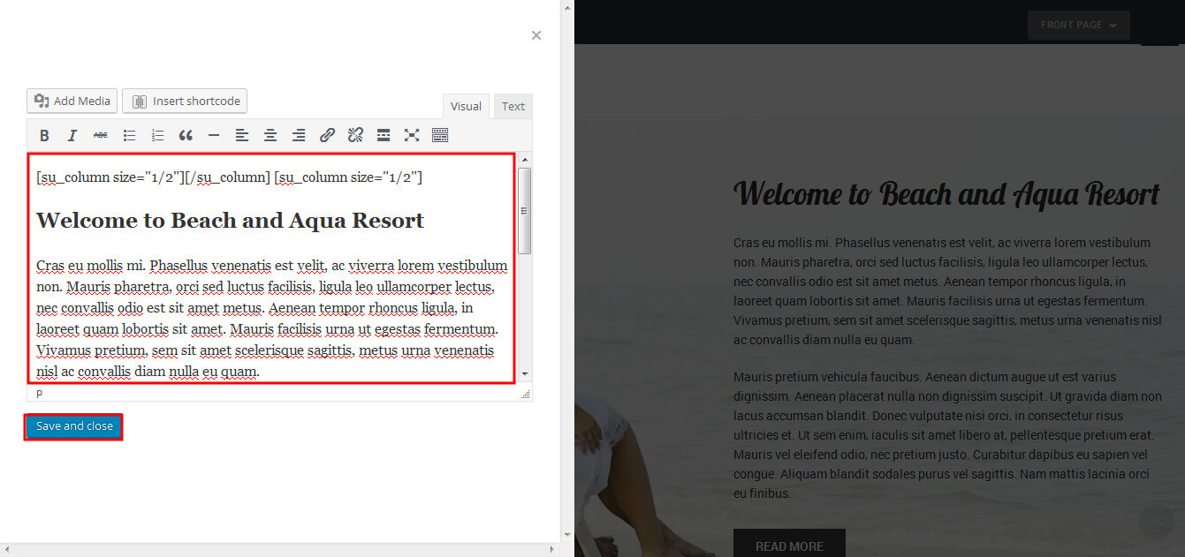Viewport: 1185px width, 557px height.
Task: Align text center
Action: (270, 135)
